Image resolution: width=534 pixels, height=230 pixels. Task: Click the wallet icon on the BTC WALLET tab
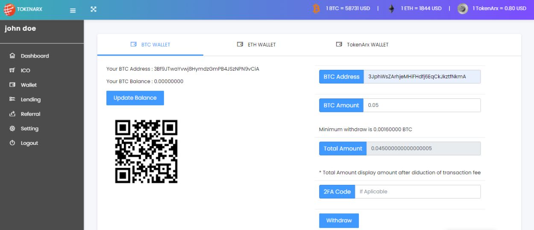[134, 44]
